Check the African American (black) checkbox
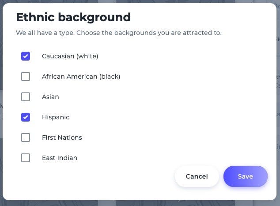Screen dimensions: 280x206 coord(26,76)
